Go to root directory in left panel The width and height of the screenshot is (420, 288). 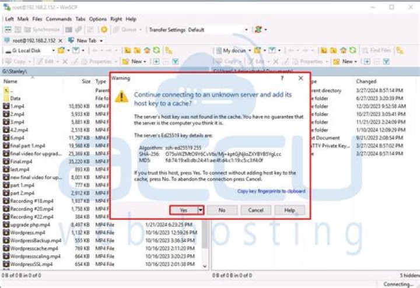point(138,50)
